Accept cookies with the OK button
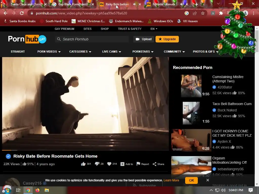 coord(191,180)
